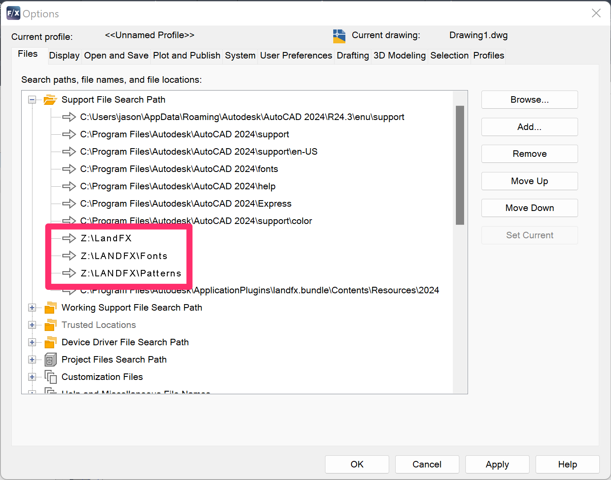The image size is (611, 480).
Task: Click the Browse... button
Action: pos(530,100)
